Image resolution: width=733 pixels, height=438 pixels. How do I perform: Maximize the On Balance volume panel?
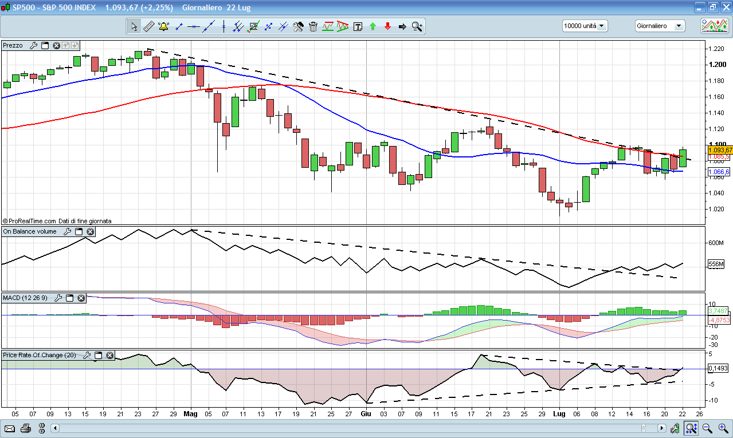79,231
